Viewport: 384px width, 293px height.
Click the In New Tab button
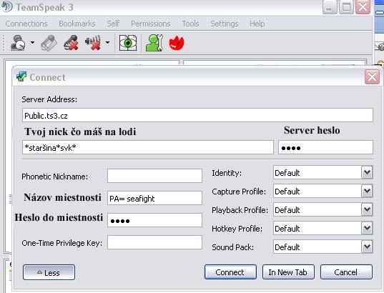click(288, 272)
